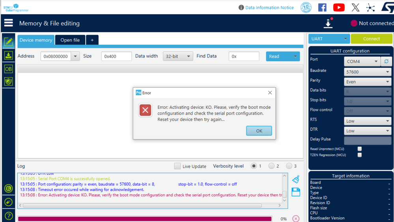Save the log with floppy icon
Screen dimensions: 394x222
click(296, 192)
